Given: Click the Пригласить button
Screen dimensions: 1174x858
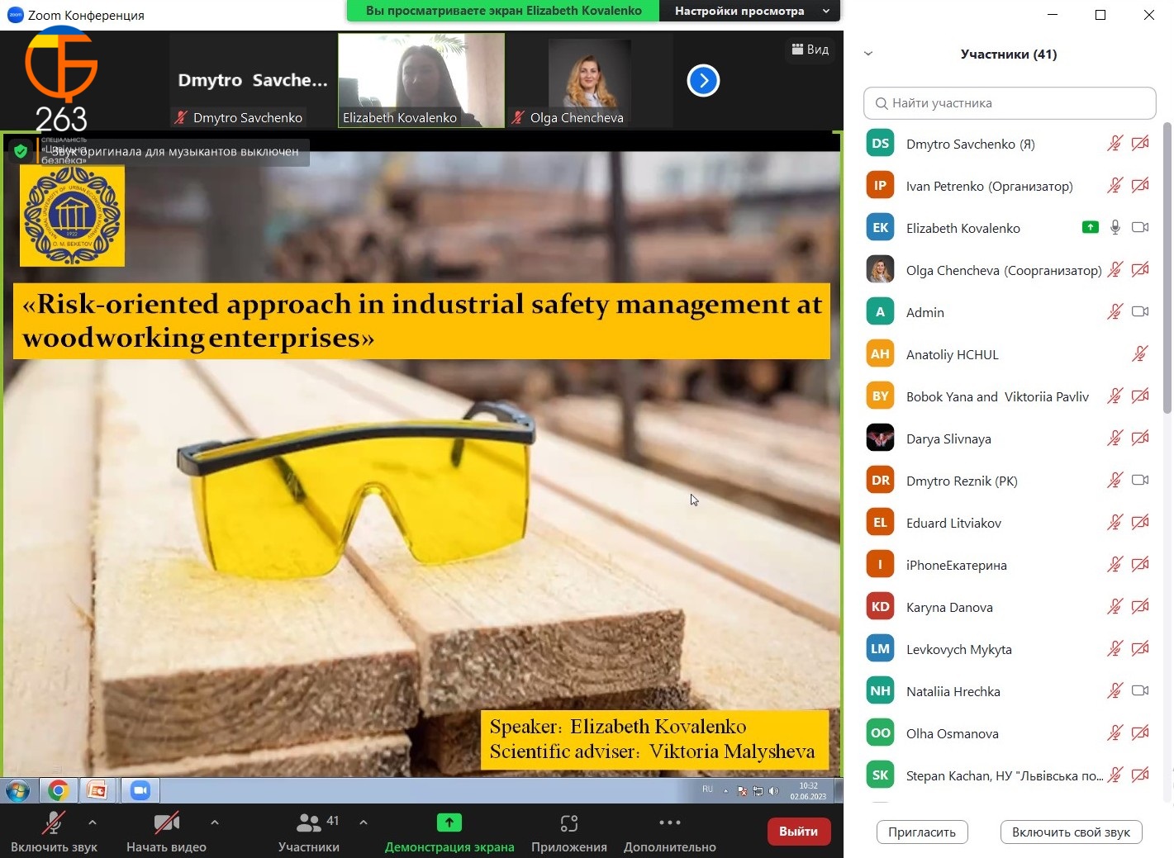Looking at the screenshot, I should pyautogui.click(x=922, y=832).
